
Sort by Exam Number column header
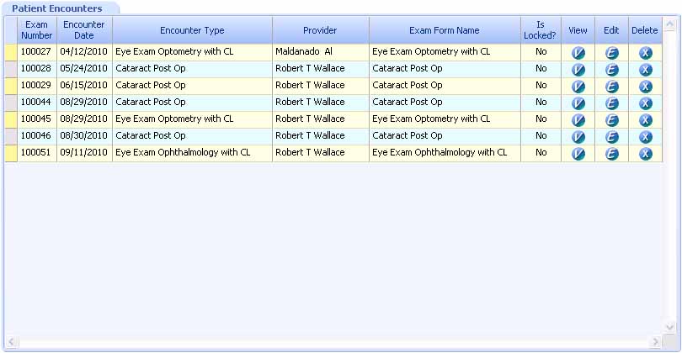[x=36, y=30]
